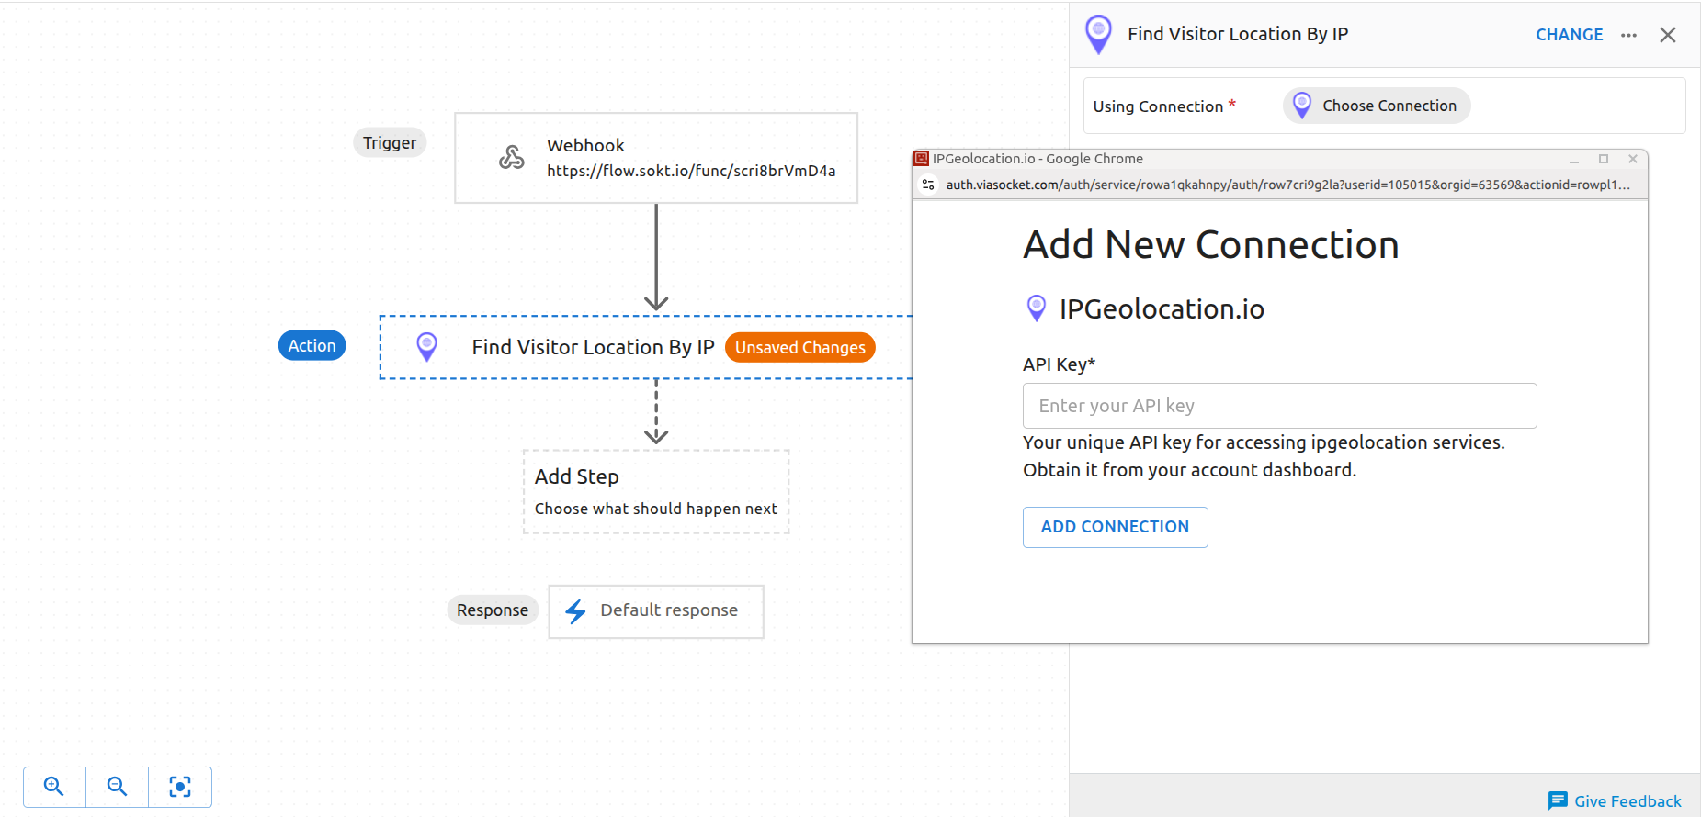This screenshot has height=817, width=1701.
Task: Close the IPGeolocation.io popup window
Action: (x=1633, y=159)
